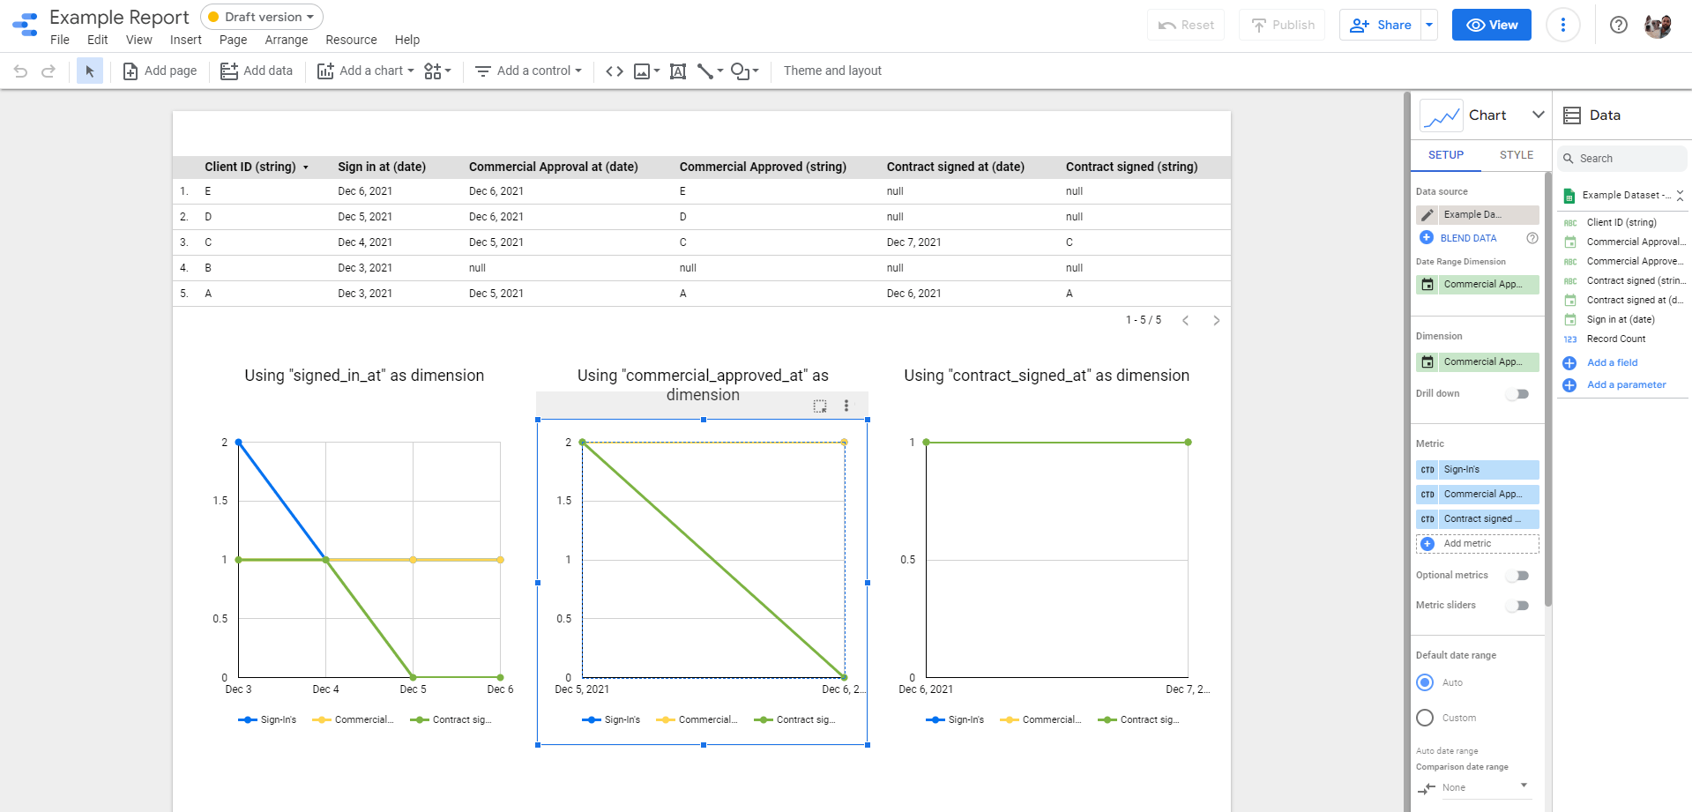Select the Image tool in the toolbar
The image size is (1692, 812).
pos(643,71)
